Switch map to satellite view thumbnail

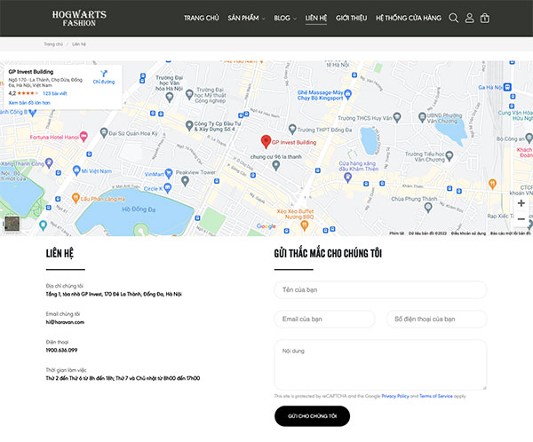click(12, 224)
